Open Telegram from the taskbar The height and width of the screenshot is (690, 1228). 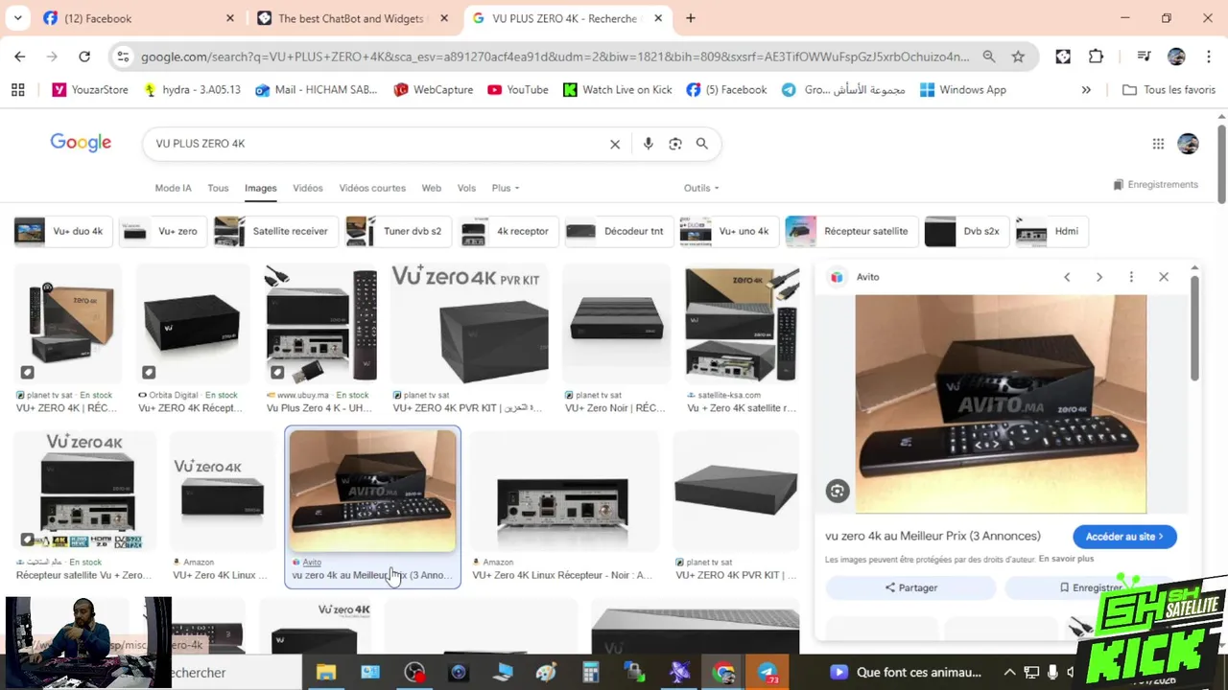click(x=768, y=673)
